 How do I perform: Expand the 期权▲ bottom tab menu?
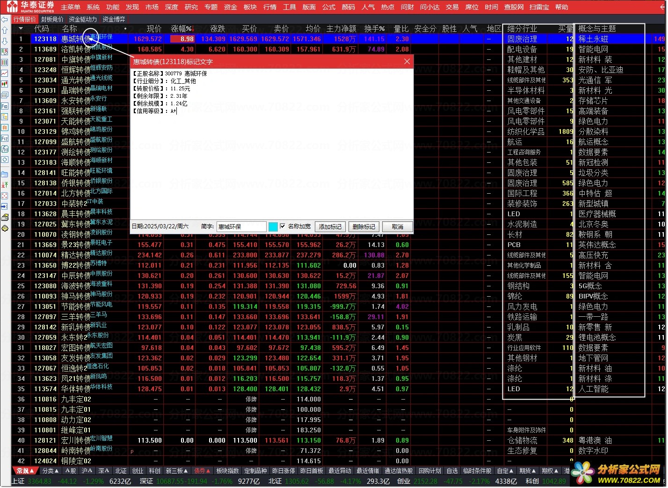click(550, 471)
